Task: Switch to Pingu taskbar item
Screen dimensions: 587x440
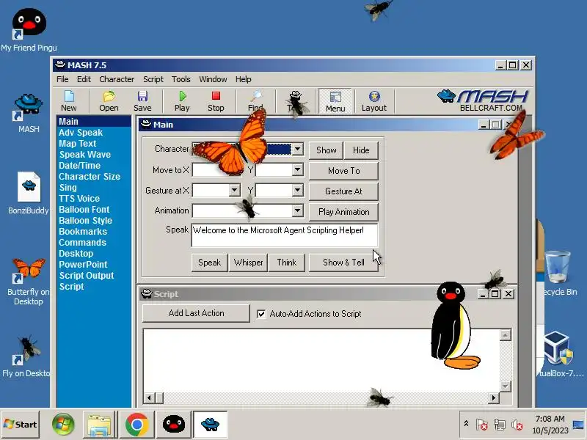Action: point(173,425)
